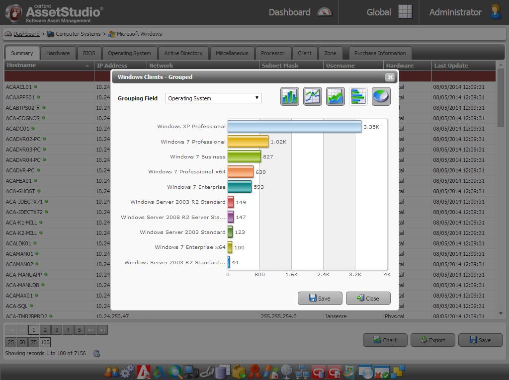The width and height of the screenshot is (509, 380).
Task: Expand the arrow next to ACABTPS02
Action: point(38,107)
